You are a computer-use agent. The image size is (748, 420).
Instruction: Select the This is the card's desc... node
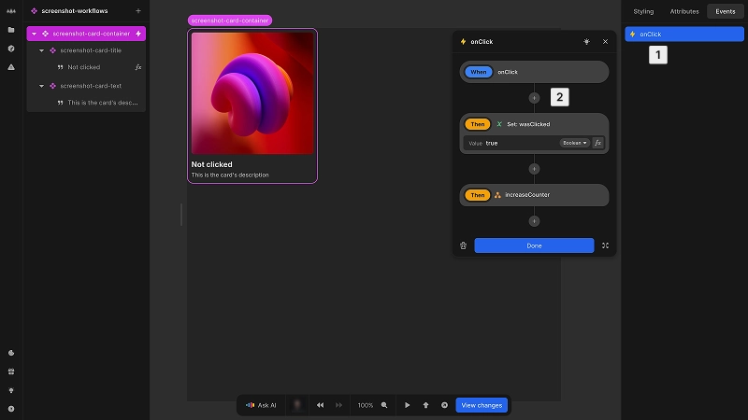tap(103, 103)
